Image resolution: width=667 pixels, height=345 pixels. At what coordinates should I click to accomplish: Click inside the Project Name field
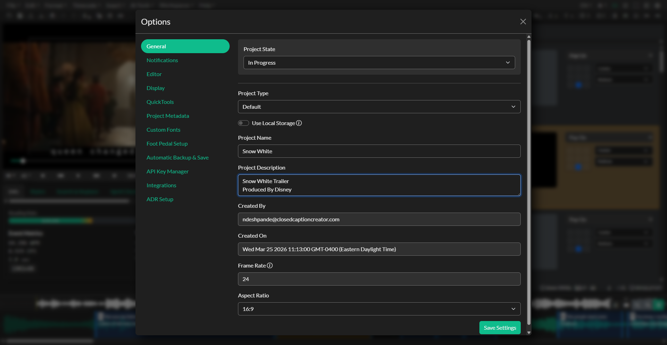click(379, 151)
